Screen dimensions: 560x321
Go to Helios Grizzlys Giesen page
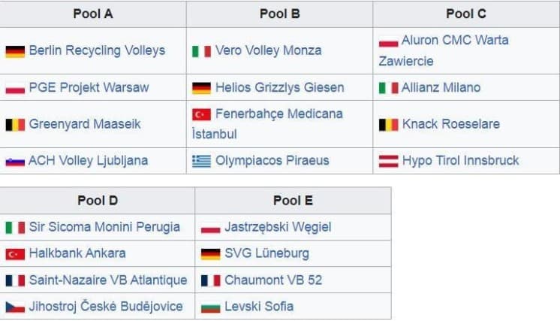tap(279, 87)
